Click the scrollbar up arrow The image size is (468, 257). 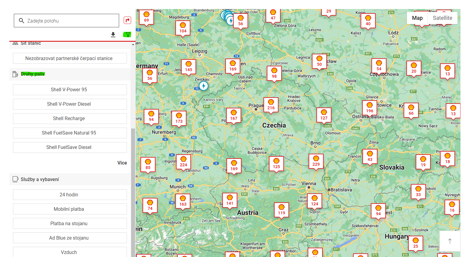click(x=133, y=44)
